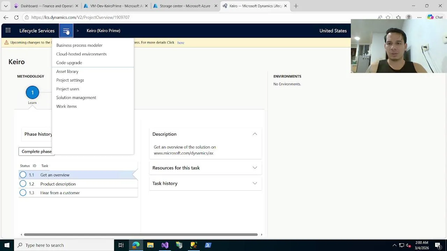447x251 pixels.
Task: Select the 'Get an overview' task row
Action: (x=78, y=175)
